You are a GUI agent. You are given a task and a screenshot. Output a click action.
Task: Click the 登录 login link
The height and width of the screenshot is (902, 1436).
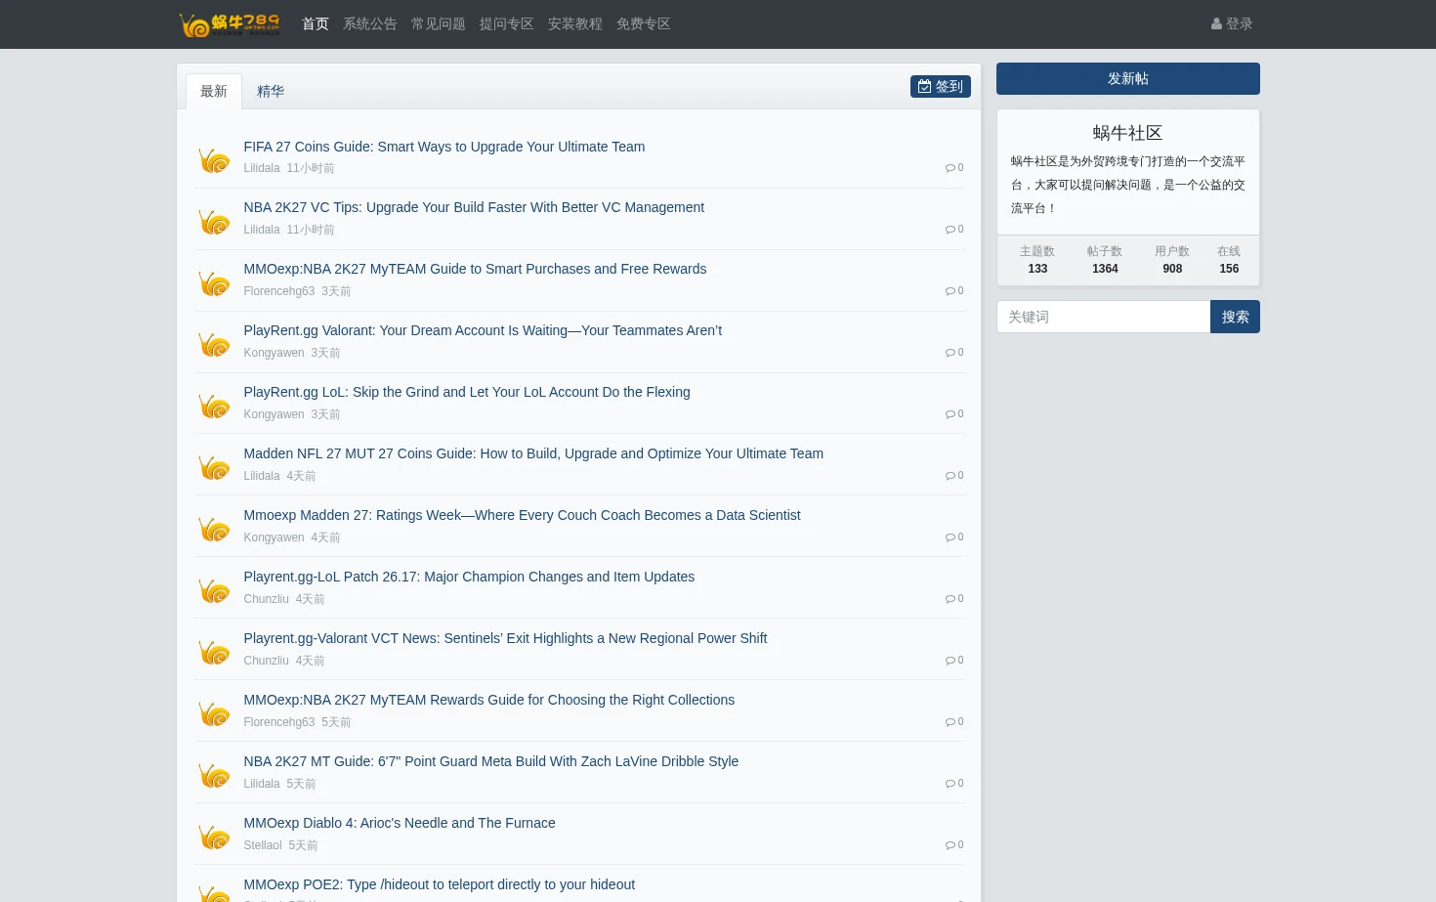coord(1232,24)
